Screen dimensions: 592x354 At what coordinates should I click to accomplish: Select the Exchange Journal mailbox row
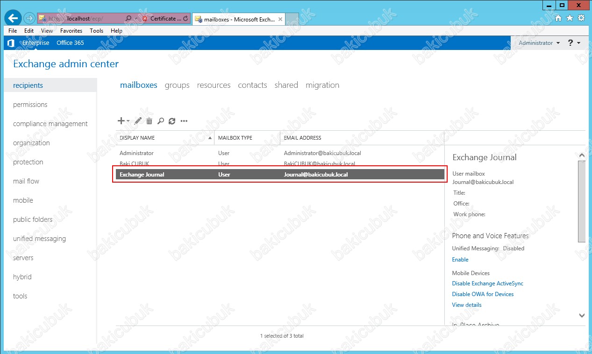[x=280, y=175]
